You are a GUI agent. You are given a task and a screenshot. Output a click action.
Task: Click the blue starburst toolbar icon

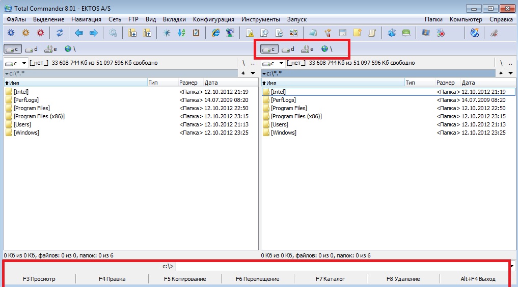167,33
